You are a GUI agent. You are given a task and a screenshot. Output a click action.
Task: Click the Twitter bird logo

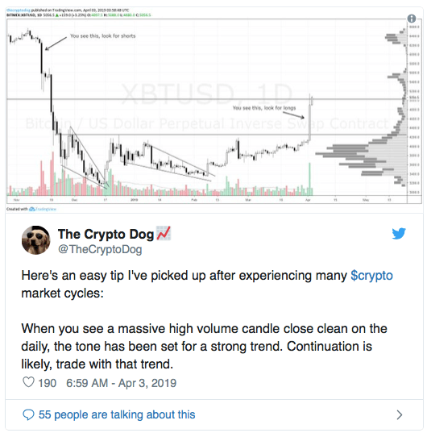pyautogui.click(x=399, y=234)
